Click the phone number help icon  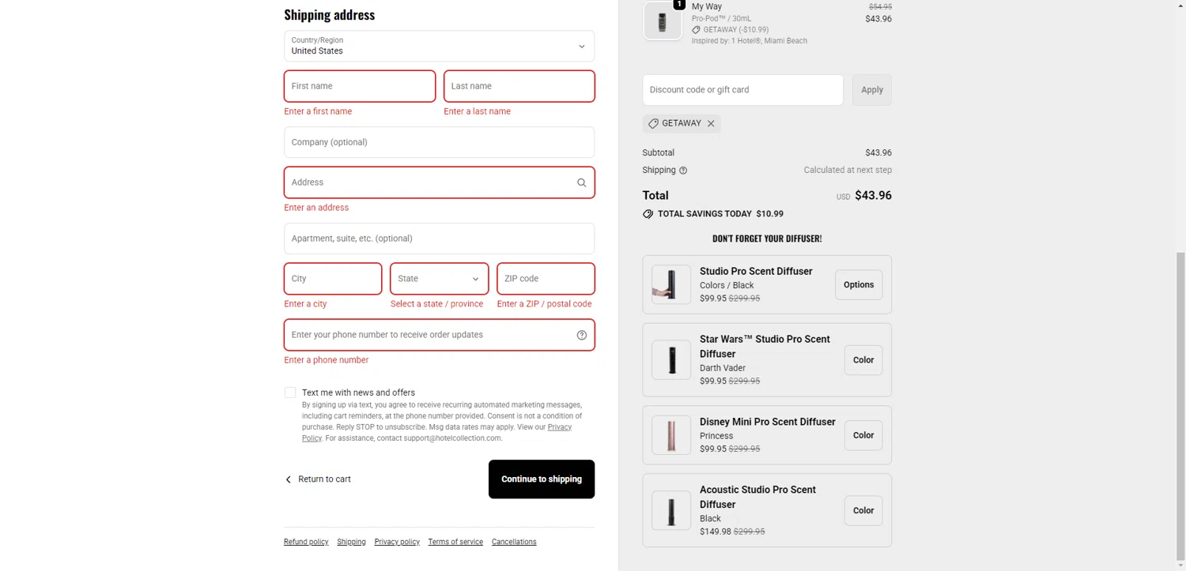click(581, 335)
